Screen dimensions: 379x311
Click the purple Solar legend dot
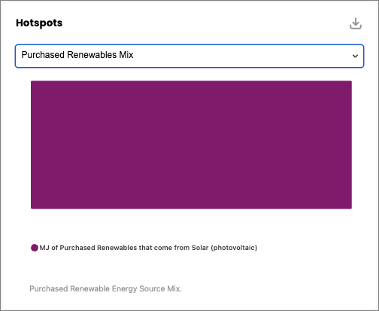click(35, 248)
